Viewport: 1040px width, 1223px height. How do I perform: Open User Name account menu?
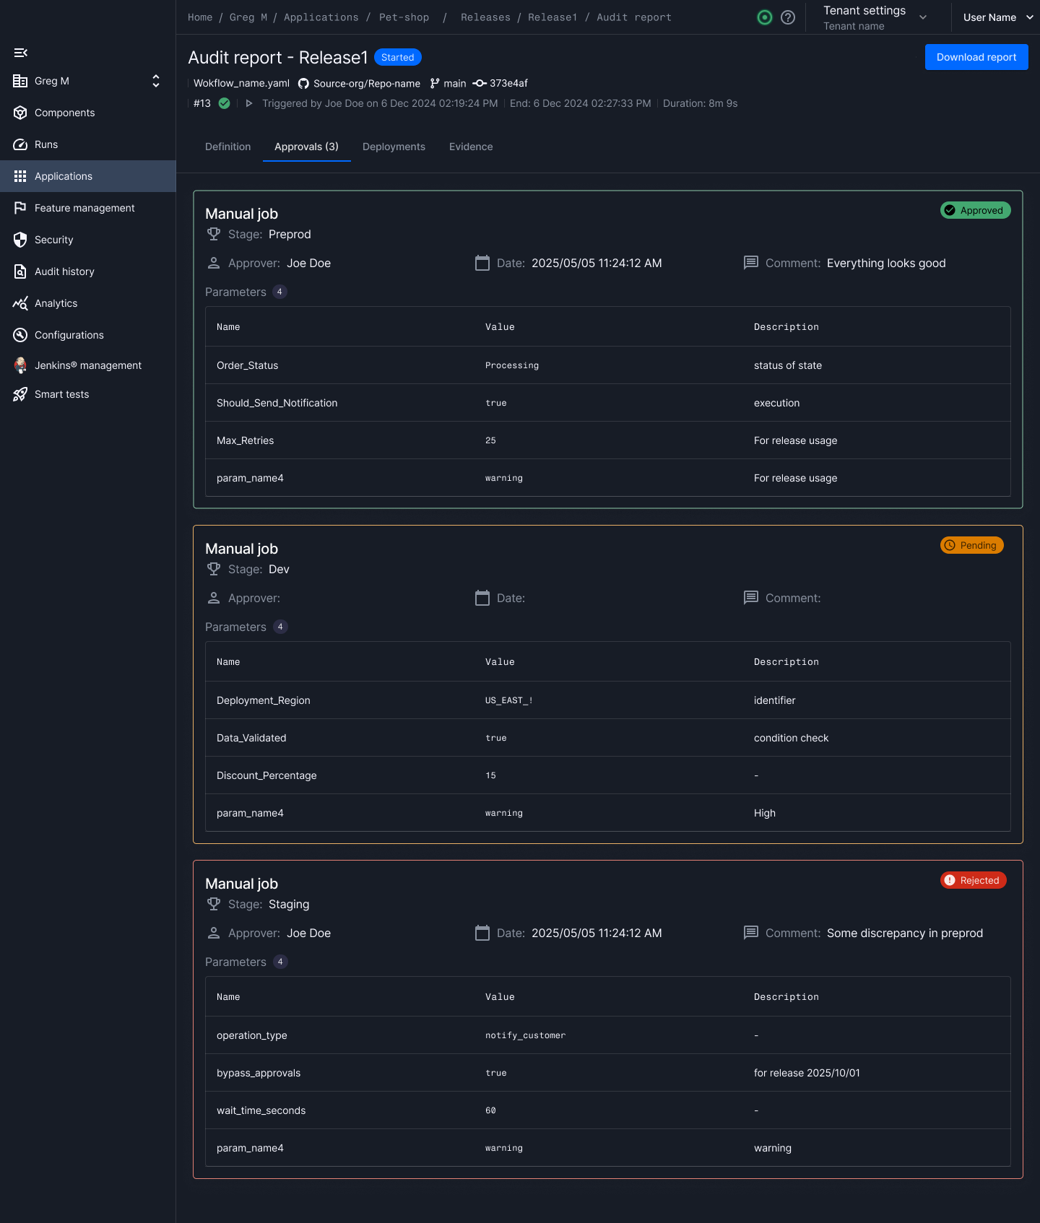point(998,17)
